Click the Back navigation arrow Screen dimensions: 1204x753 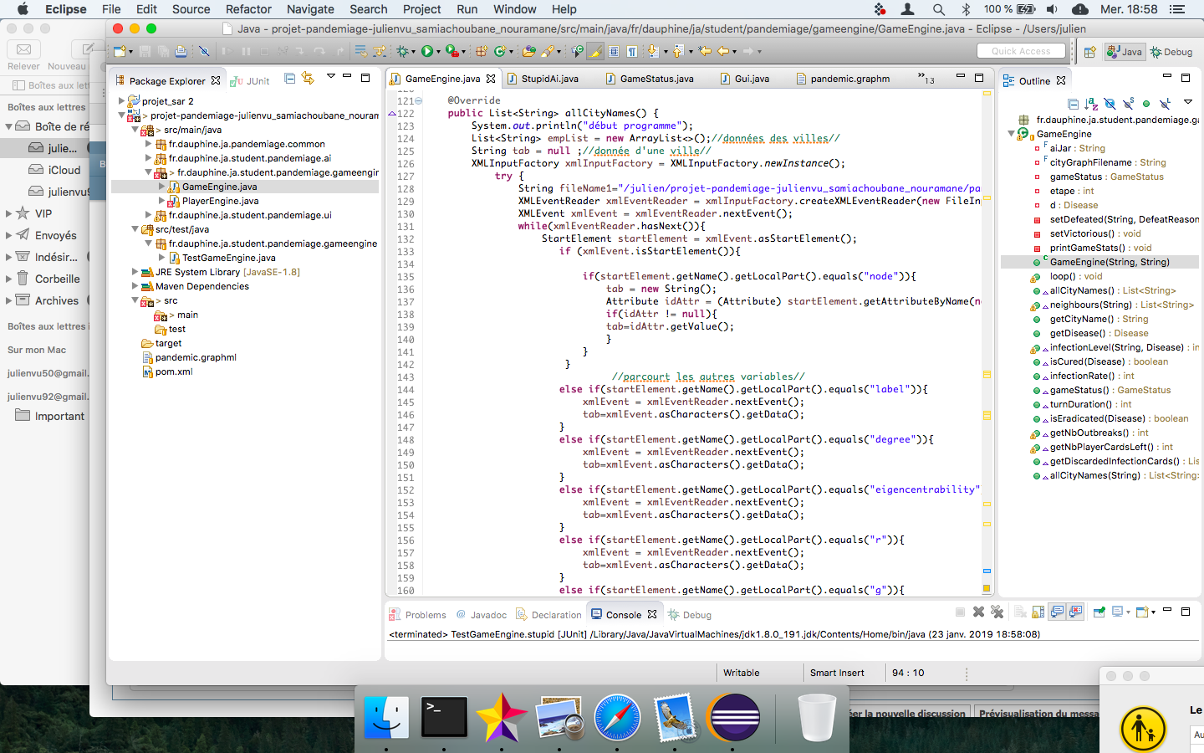(x=722, y=51)
